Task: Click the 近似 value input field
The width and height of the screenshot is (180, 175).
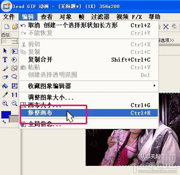Action: pyautogui.click(x=6, y=41)
